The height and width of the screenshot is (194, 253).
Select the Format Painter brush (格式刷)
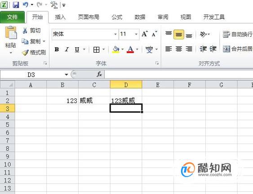34,52
